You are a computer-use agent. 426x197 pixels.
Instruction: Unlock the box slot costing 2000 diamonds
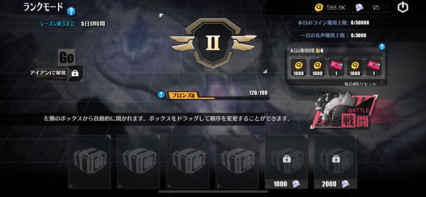[x=336, y=162]
